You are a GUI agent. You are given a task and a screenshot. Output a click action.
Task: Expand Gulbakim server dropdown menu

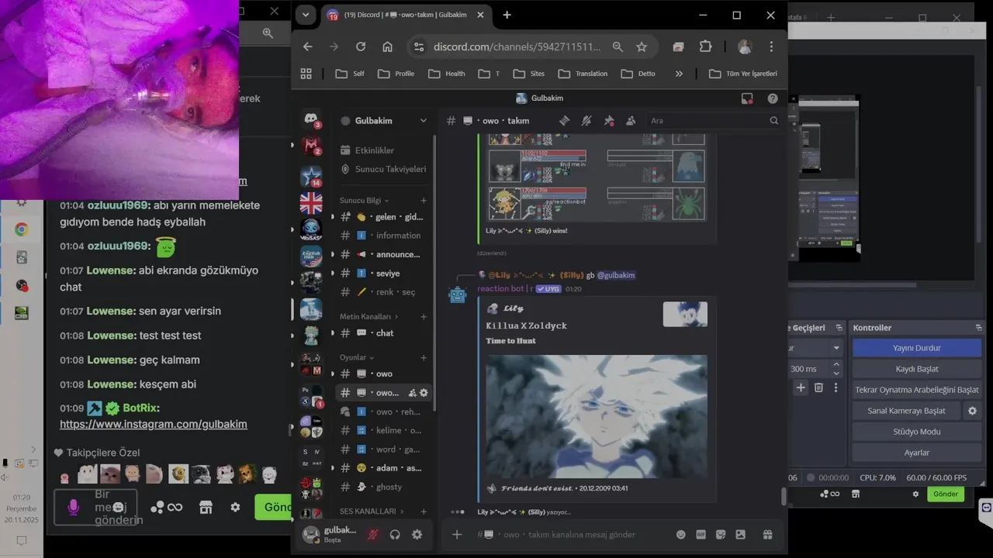pyautogui.click(x=423, y=120)
